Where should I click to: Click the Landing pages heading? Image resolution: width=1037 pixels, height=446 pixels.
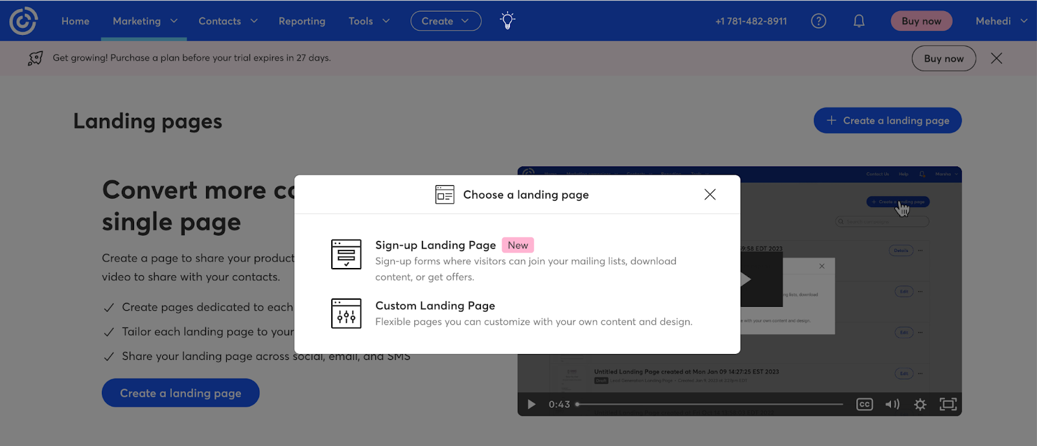click(148, 121)
